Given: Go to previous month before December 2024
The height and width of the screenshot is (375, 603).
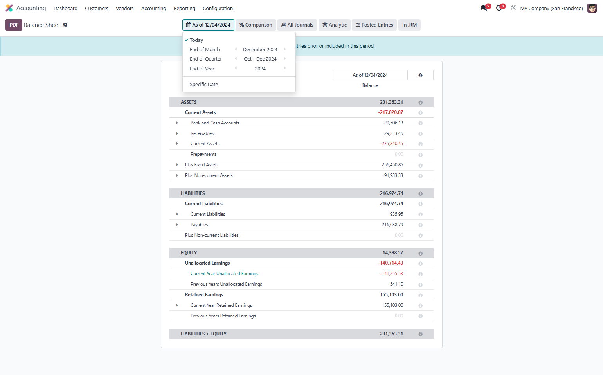Looking at the screenshot, I should (x=236, y=49).
